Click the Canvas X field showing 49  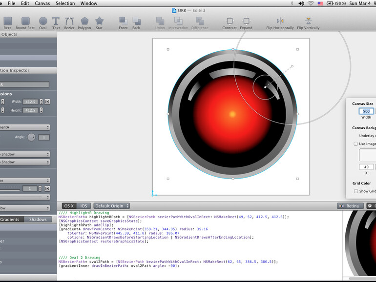(366, 167)
